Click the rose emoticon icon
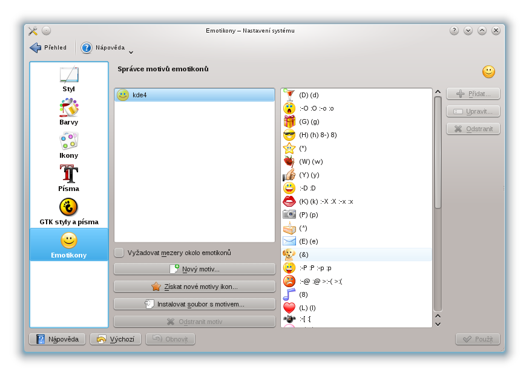Viewport: 529px width, 376px height. [x=289, y=162]
